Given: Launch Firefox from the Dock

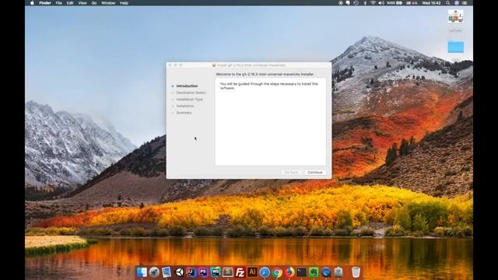Looking at the screenshot, I should click(x=289, y=272).
